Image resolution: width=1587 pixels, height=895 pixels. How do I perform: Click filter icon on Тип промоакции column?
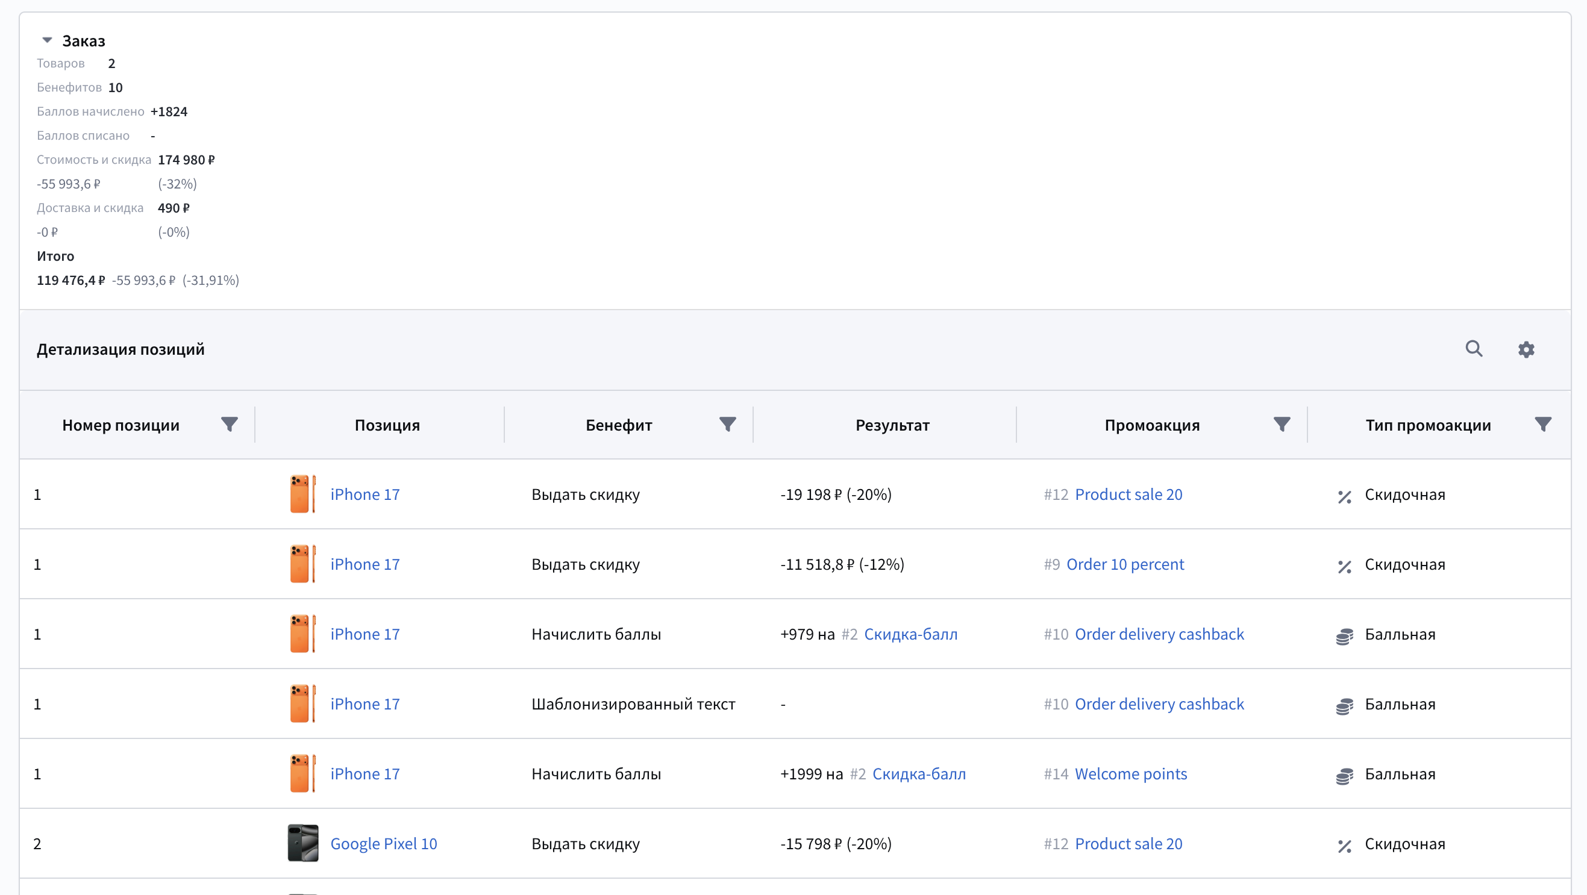tap(1542, 425)
